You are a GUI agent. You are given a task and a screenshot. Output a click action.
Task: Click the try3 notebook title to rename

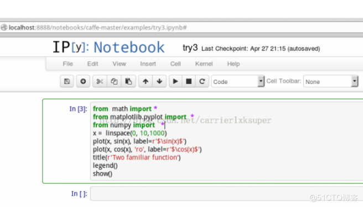(x=190, y=48)
